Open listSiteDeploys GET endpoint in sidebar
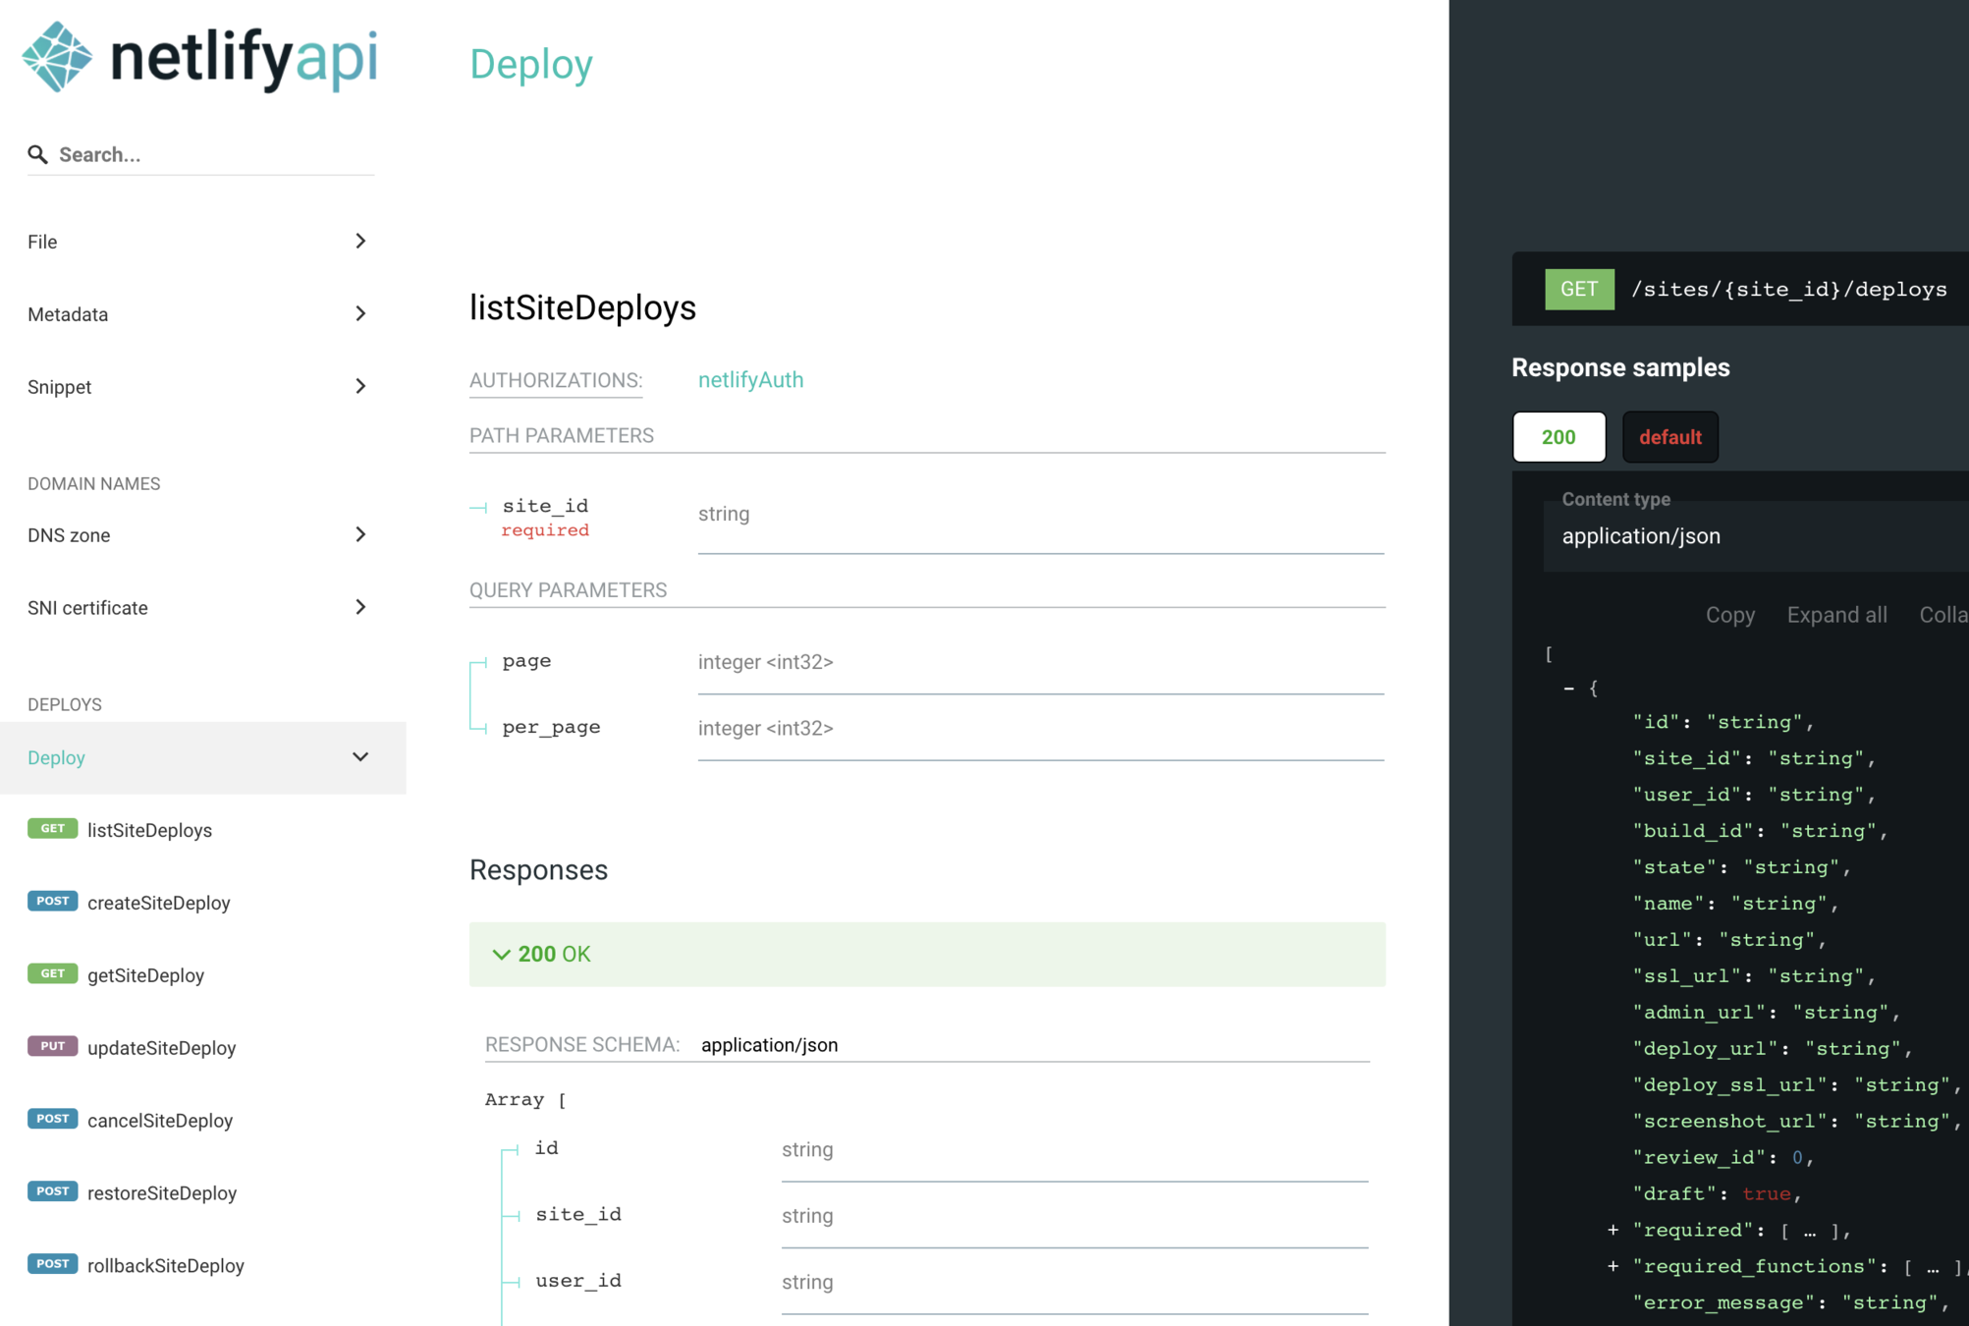 (x=149, y=830)
